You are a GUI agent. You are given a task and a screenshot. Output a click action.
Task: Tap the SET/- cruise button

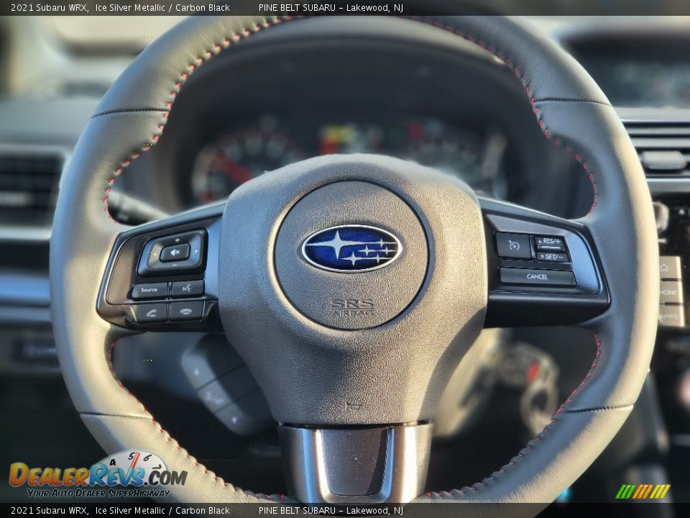click(x=553, y=256)
